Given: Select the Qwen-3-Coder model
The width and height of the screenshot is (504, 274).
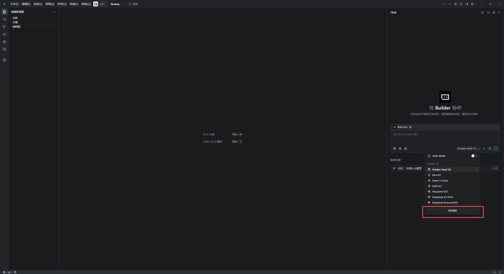Looking at the screenshot, I should click(x=453, y=181).
